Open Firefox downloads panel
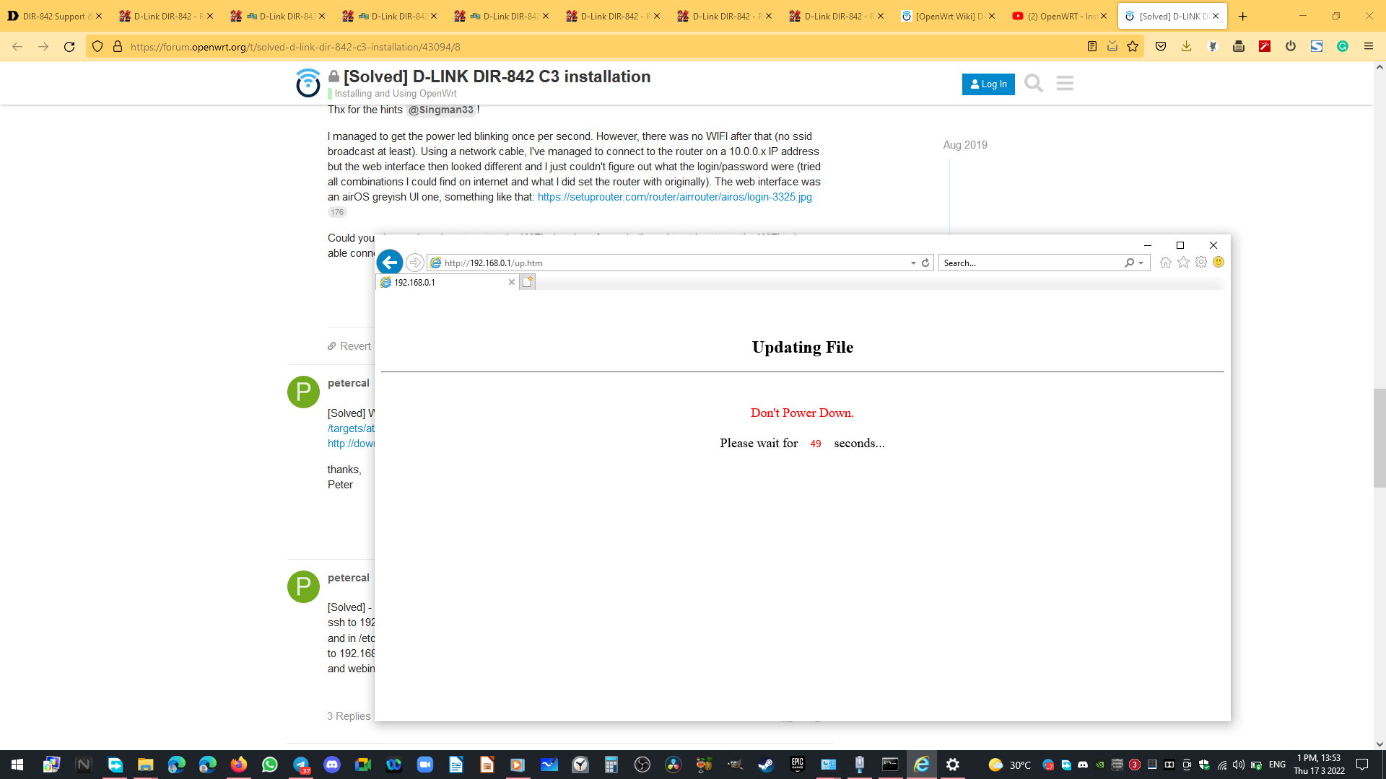1386x779 pixels. coord(1186,47)
